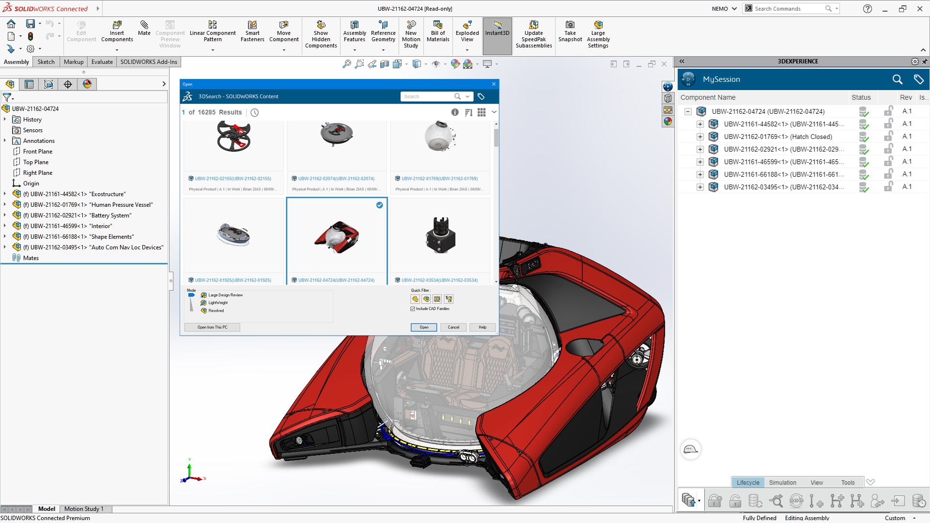This screenshot has width=930, height=523.
Task: Click the Take Snapshot tool
Action: point(570,30)
